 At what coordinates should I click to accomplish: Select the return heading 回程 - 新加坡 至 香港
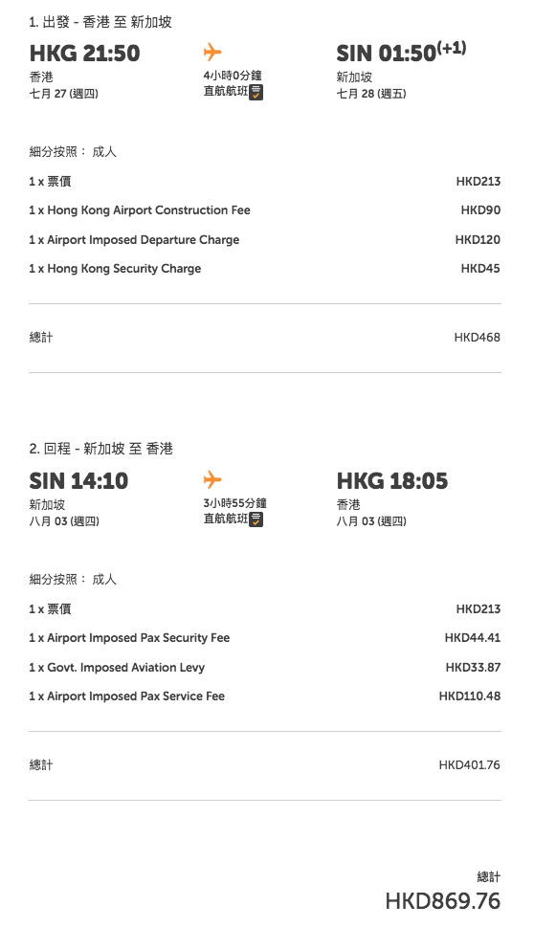tap(100, 450)
